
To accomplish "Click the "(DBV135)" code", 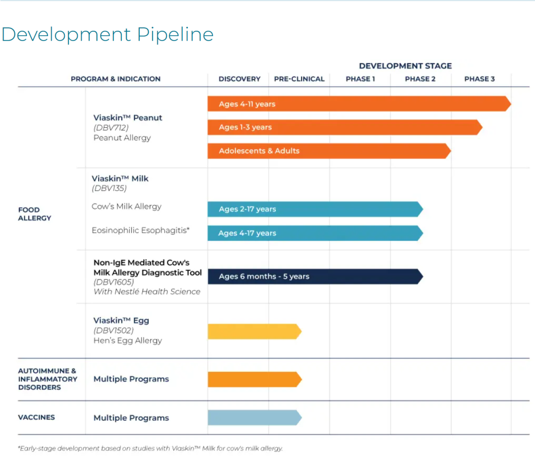I will pos(109,188).
